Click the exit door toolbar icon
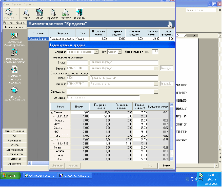 coord(79,12)
